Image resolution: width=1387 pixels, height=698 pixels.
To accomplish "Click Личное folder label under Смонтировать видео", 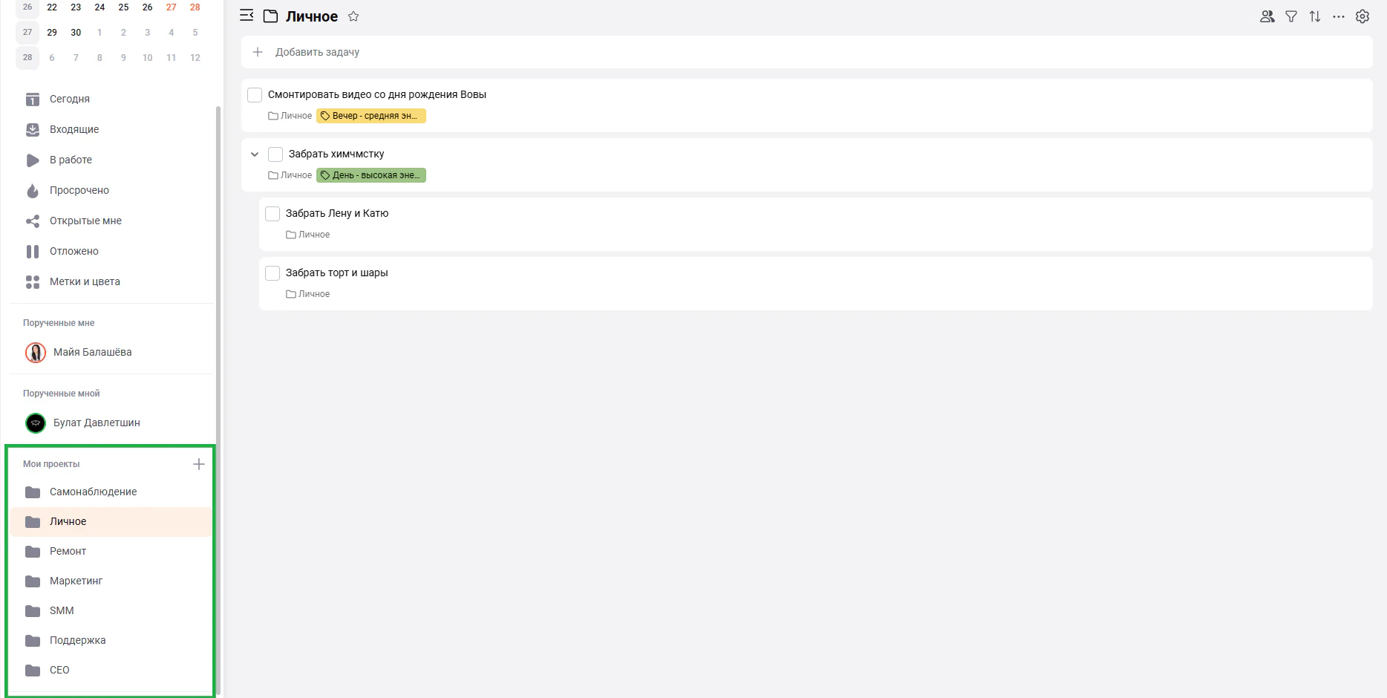I will (290, 116).
